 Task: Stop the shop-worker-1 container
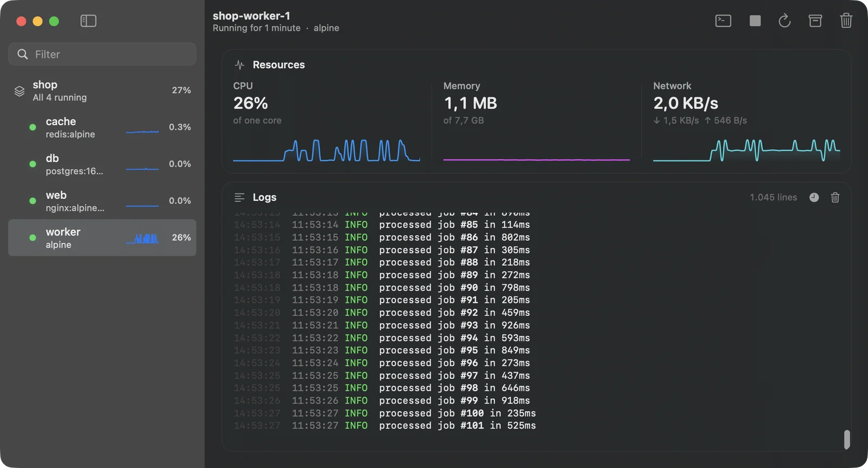[x=755, y=21]
